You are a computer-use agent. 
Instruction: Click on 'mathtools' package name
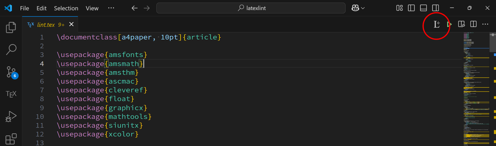click(128, 117)
